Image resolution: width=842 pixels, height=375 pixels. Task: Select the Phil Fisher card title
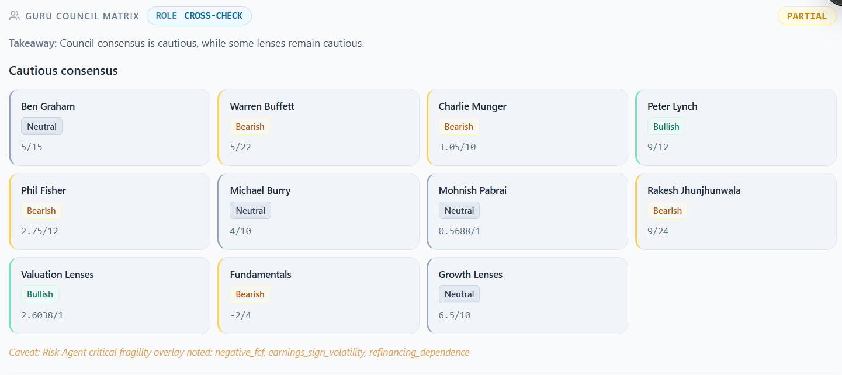[x=44, y=190]
